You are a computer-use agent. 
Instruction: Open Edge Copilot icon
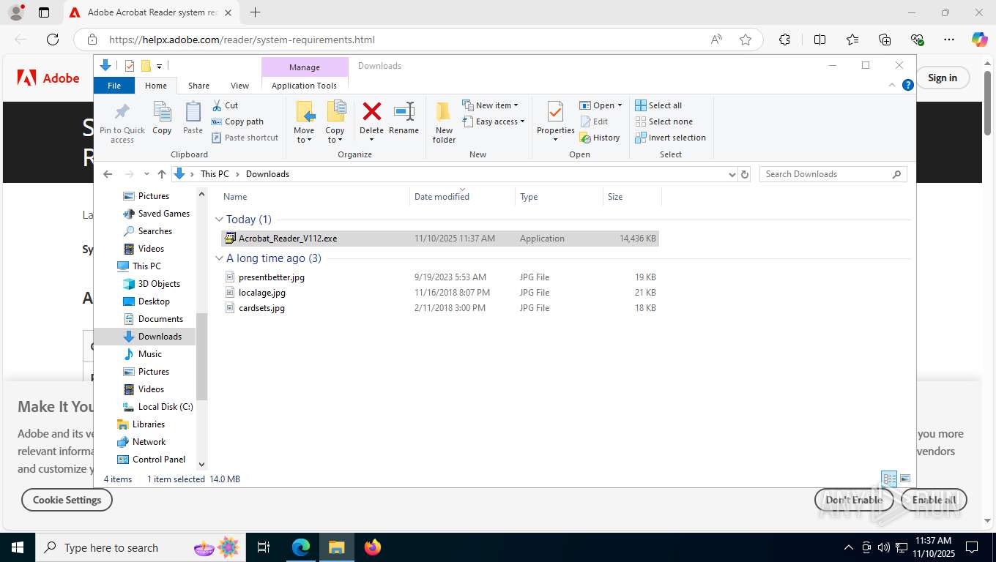pos(979,40)
